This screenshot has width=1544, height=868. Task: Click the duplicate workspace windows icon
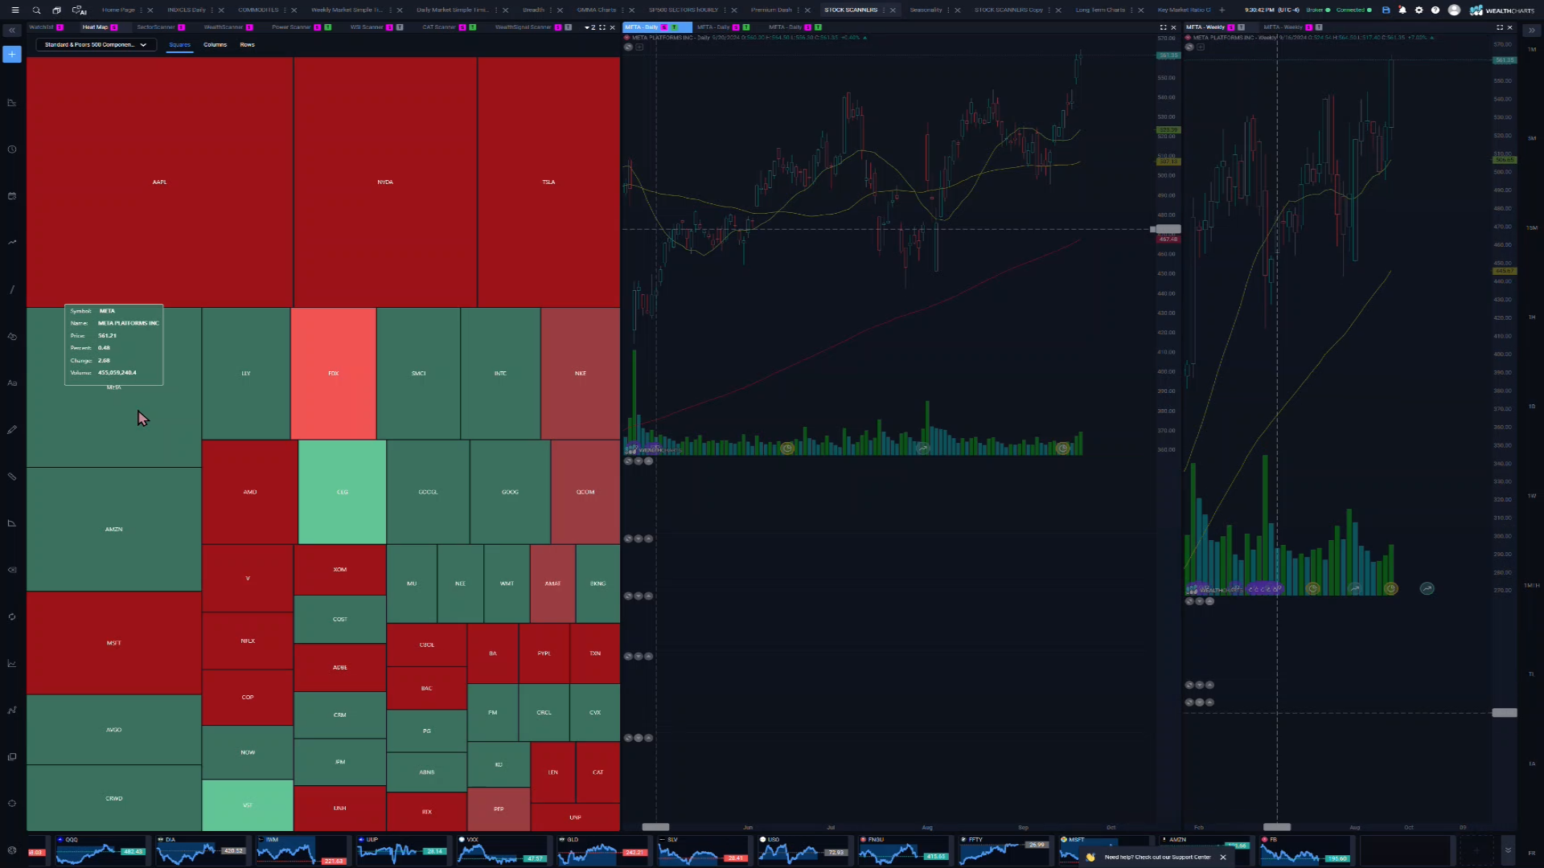click(x=56, y=10)
